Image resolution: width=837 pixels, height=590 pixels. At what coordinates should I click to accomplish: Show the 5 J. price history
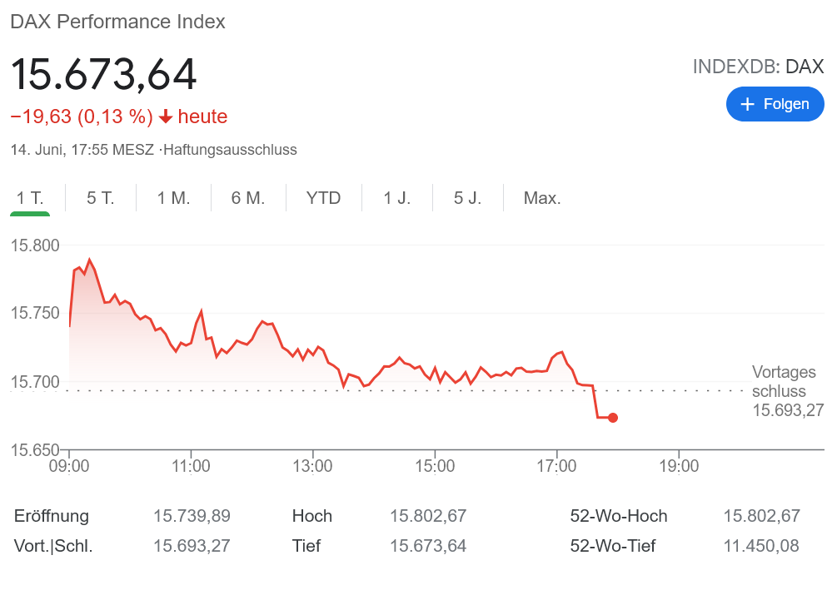click(x=467, y=198)
